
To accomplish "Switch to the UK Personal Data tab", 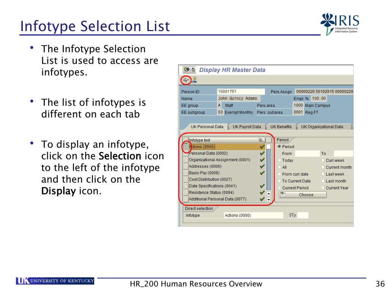I will coord(207,127).
